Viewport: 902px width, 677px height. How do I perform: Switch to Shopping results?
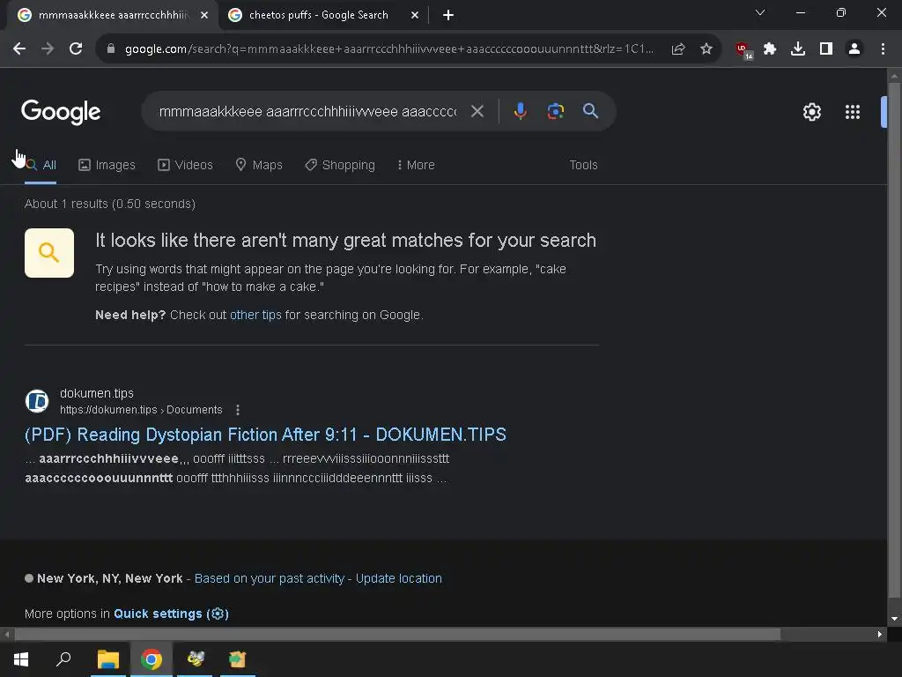coord(340,165)
